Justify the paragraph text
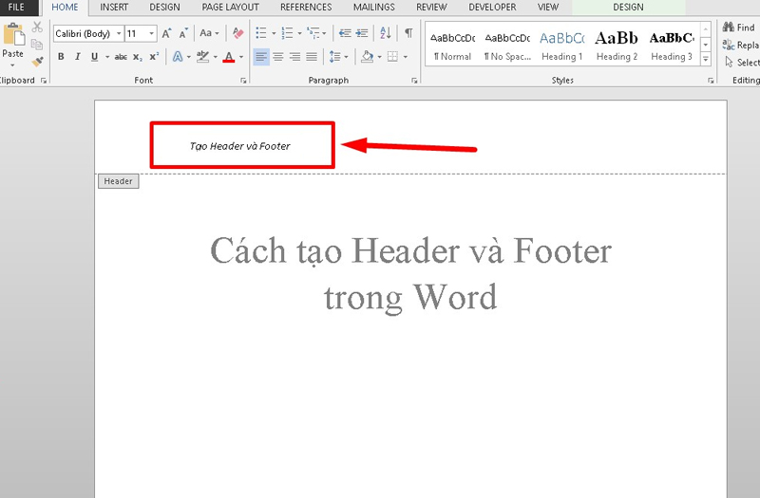Image resolution: width=760 pixels, height=498 pixels. point(312,57)
